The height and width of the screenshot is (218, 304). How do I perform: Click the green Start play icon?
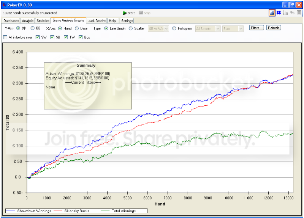click(x=125, y=13)
